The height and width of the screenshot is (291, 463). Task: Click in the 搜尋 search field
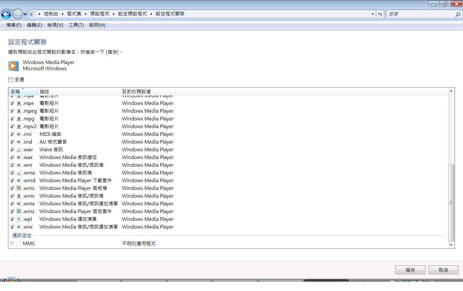pos(421,14)
